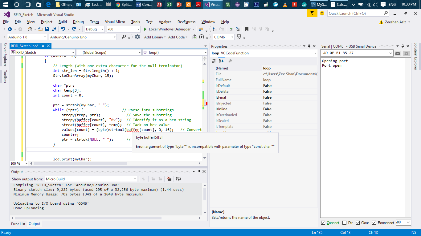Click the Save All icon
Viewport: 421px width, 236px height.
point(53,29)
